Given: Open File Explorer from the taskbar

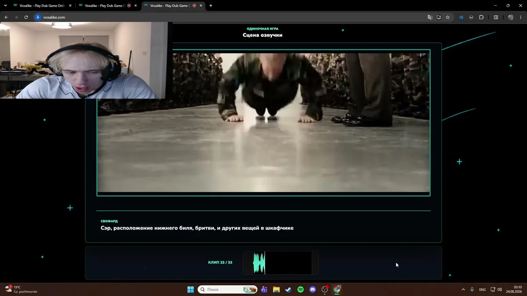Looking at the screenshot, I should (276, 289).
